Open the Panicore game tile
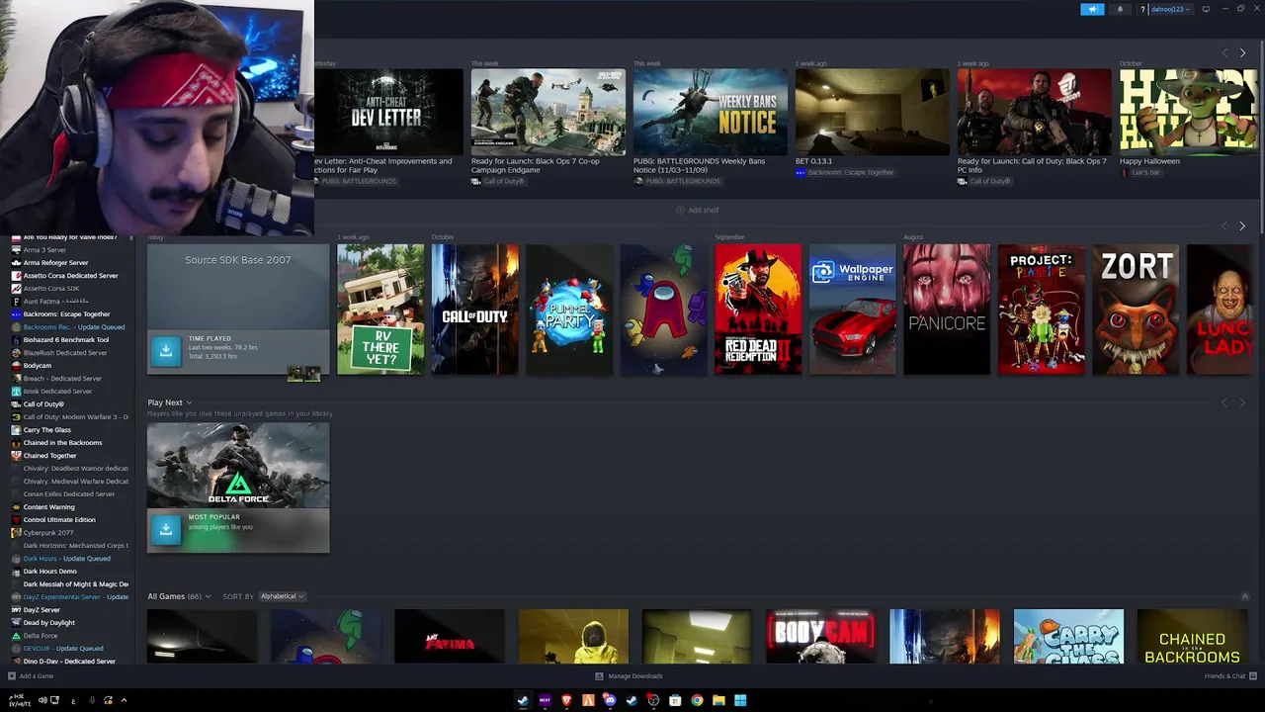 947,310
